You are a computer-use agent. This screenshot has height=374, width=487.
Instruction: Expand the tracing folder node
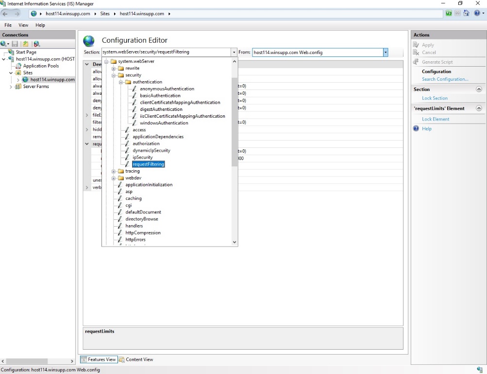click(x=114, y=171)
